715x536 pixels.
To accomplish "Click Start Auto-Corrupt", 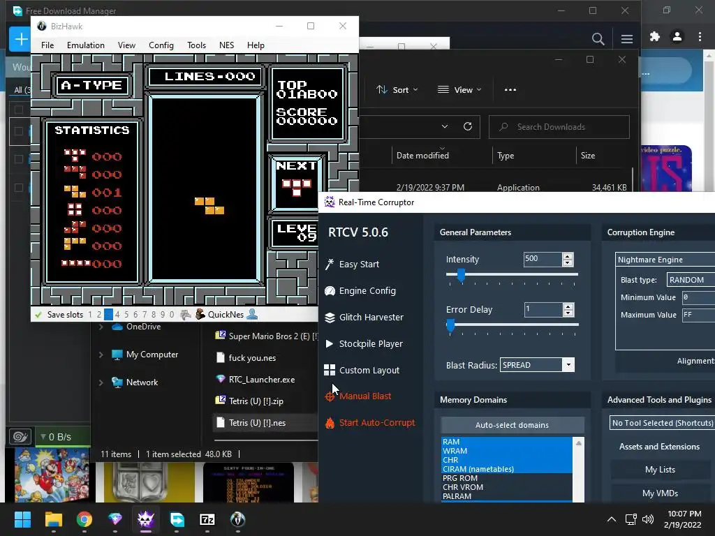I will click(370, 422).
